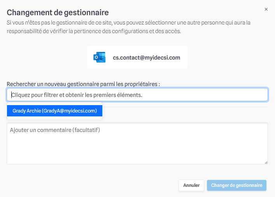Click the optional comment text area

pyautogui.click(x=137, y=143)
